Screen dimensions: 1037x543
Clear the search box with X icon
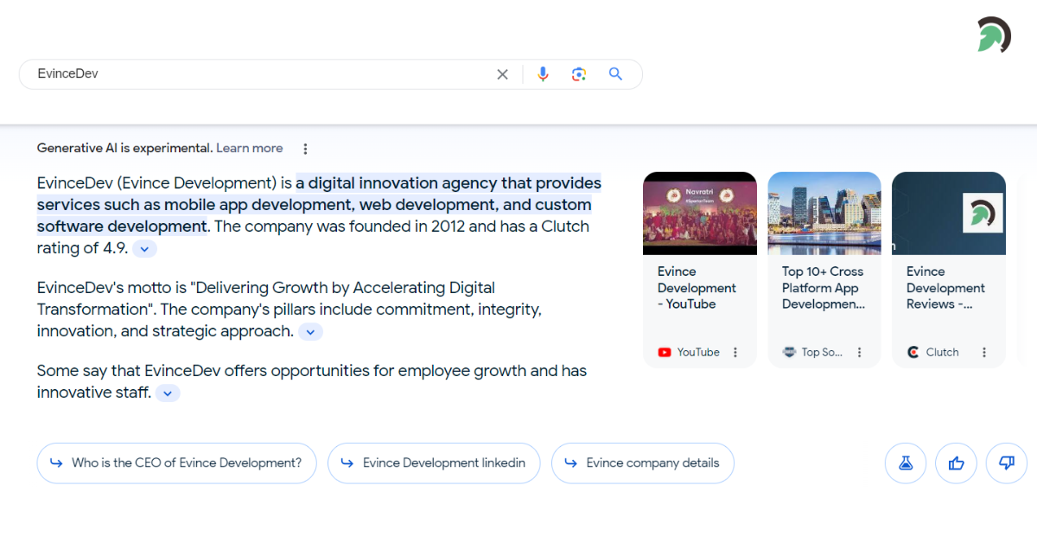pyautogui.click(x=502, y=74)
